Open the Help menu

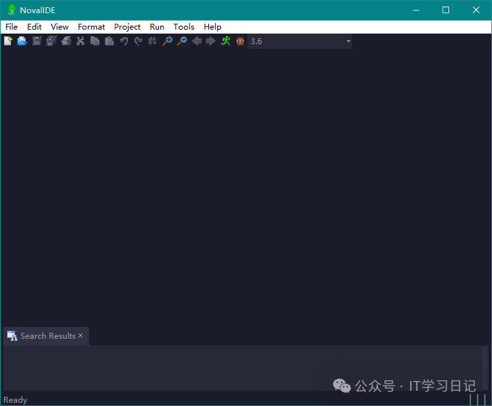212,27
